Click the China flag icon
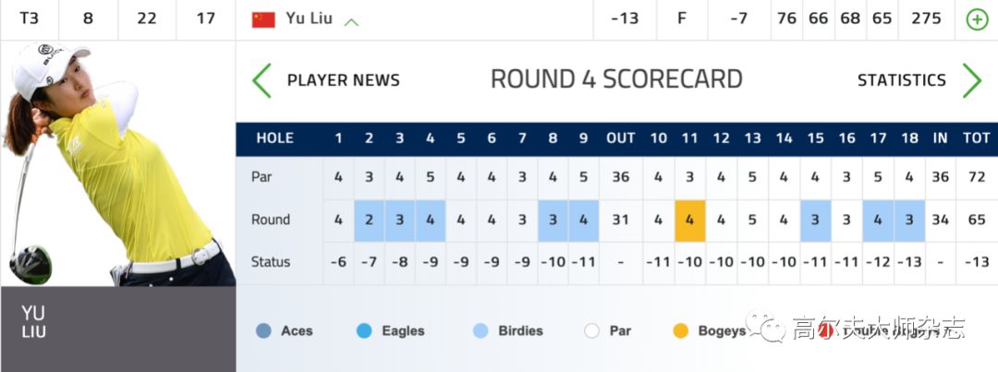Viewport: 998px width, 372px height. tap(263, 19)
